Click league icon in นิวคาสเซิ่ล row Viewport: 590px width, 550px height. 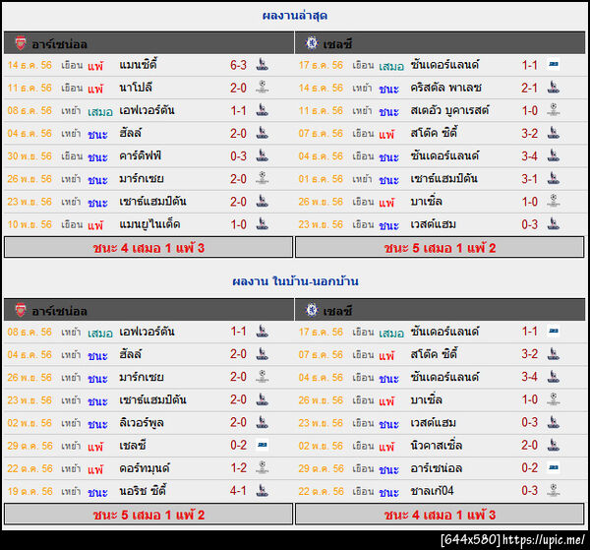tap(553, 445)
